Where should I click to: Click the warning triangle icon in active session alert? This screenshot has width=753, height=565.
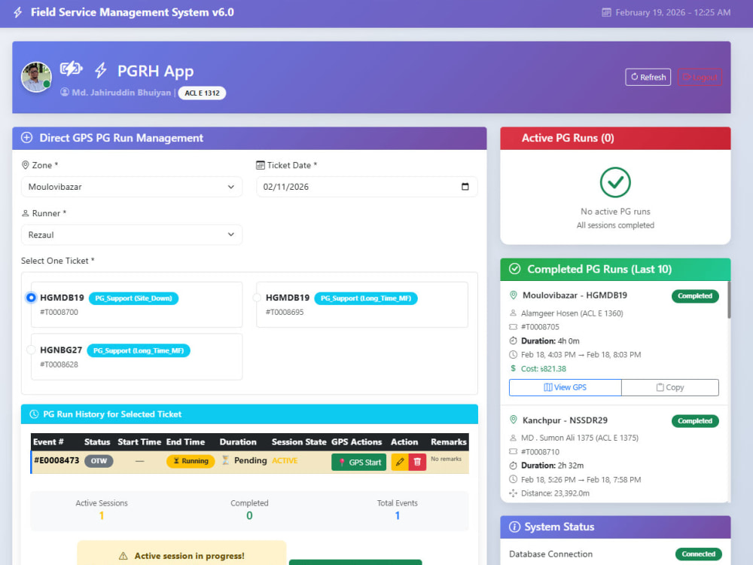coord(123,556)
